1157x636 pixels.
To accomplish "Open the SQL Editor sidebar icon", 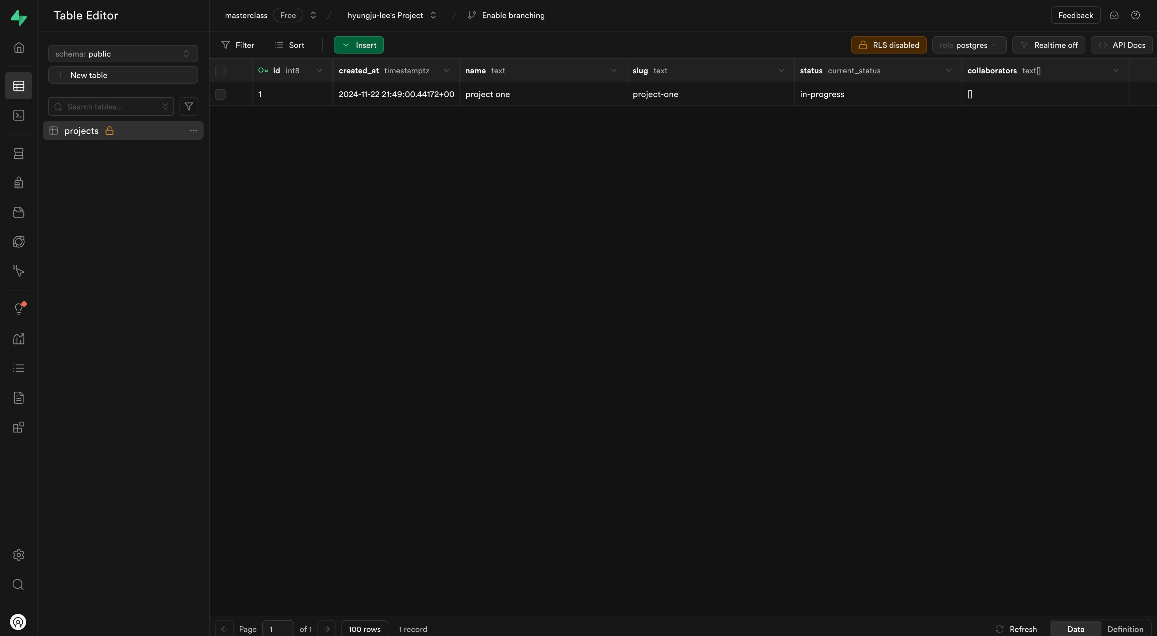I will pos(18,115).
